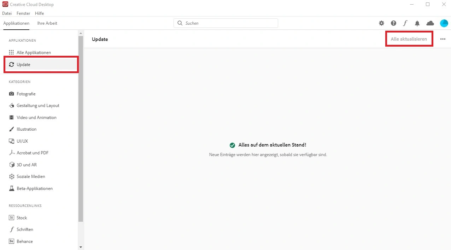The height and width of the screenshot is (250, 451).
Task: Click the sidebar scroll up arrow
Action: click(81, 32)
